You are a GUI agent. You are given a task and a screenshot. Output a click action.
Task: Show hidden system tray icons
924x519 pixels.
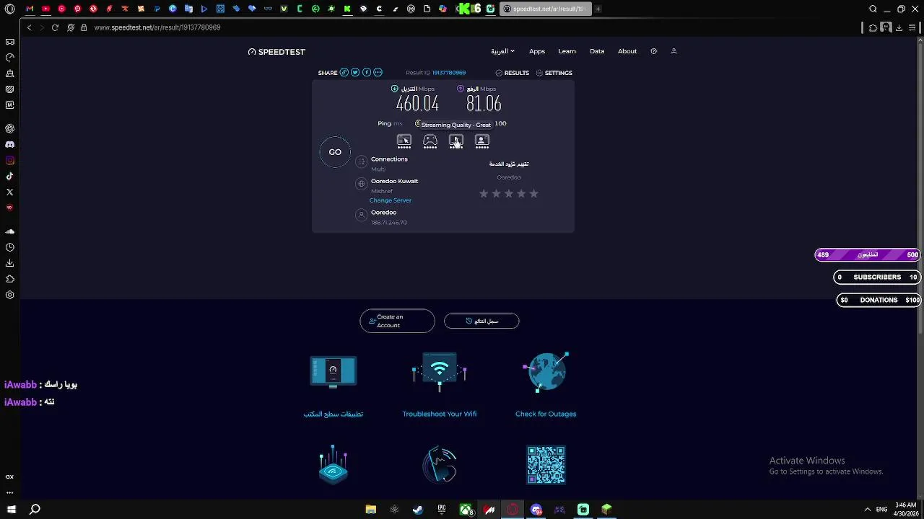point(867,510)
